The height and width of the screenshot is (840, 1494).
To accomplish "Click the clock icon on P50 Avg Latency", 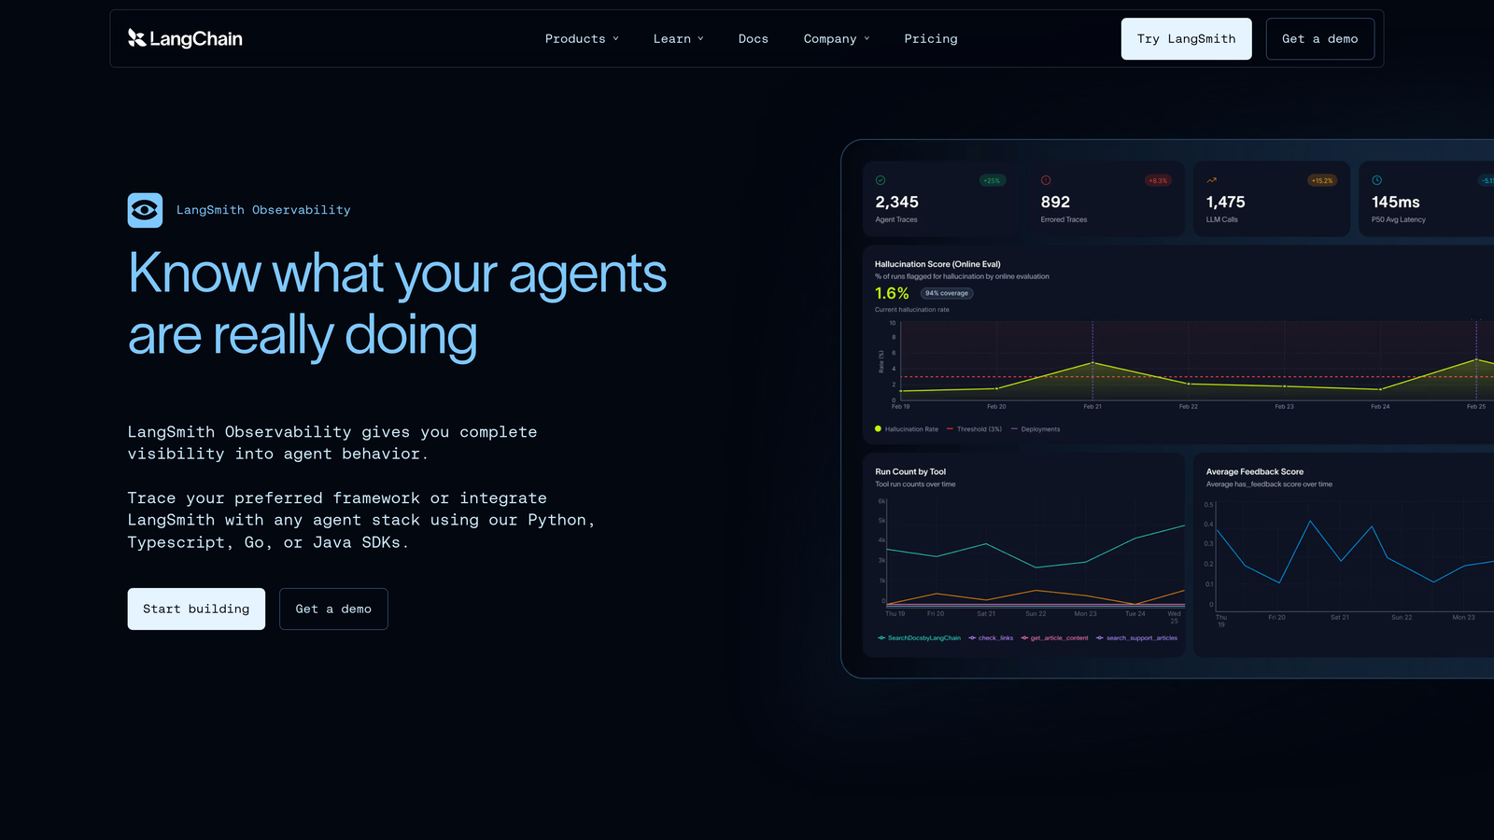I will tap(1376, 180).
